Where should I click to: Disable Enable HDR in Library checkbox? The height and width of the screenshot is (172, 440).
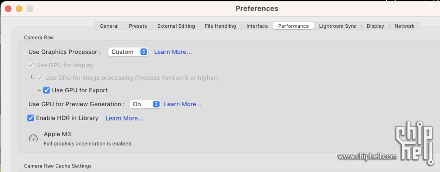tap(31, 118)
